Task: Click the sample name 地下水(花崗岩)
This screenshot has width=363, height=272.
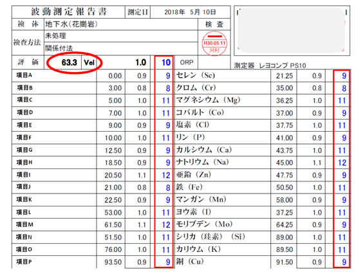Action: tap(71, 24)
